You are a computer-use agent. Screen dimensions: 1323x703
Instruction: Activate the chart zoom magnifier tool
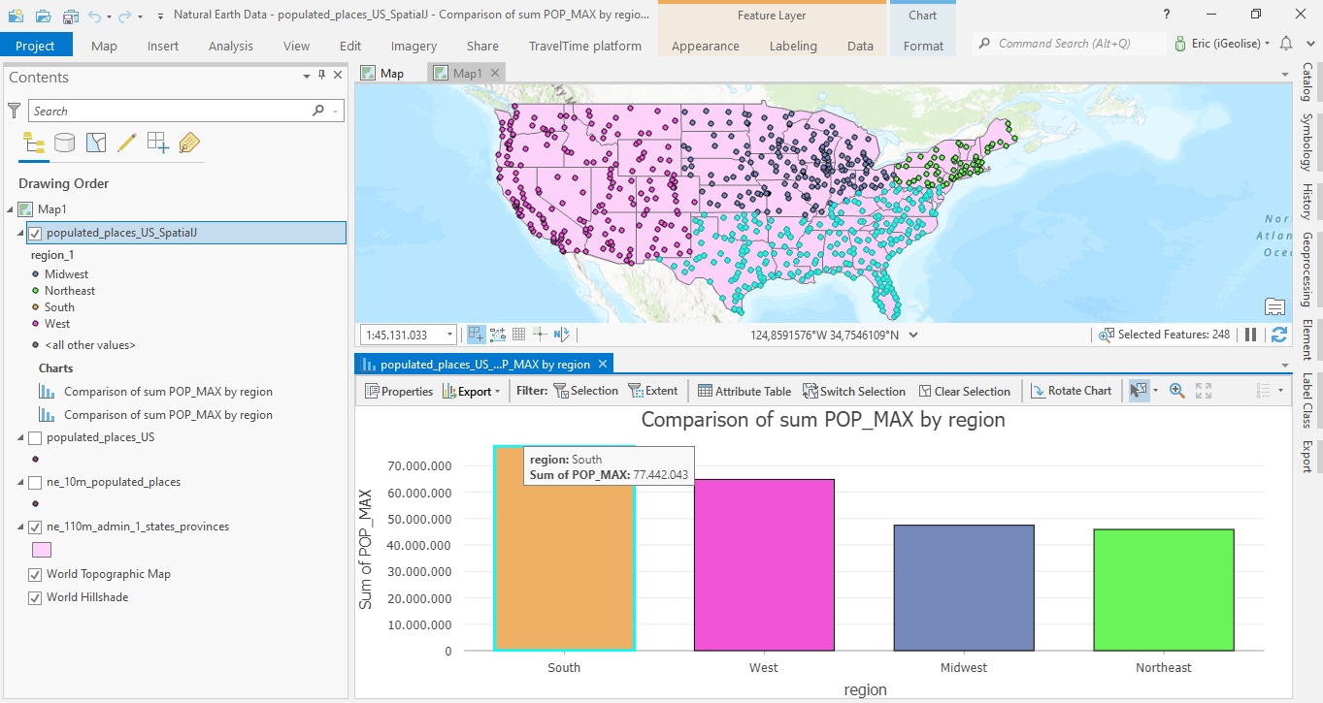pos(1175,391)
